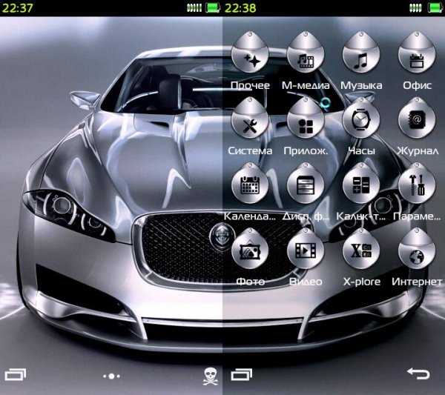The width and height of the screenshot is (445, 395).
Task: Tap the signal strength bars on left screen
Action: [194, 7]
